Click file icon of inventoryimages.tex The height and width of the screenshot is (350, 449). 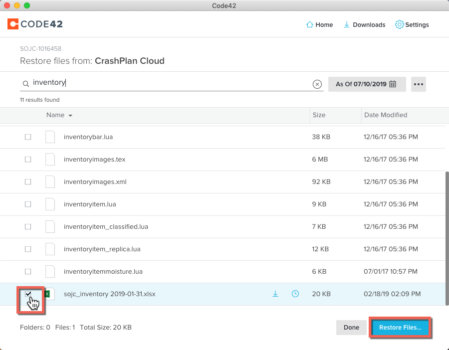(x=50, y=159)
